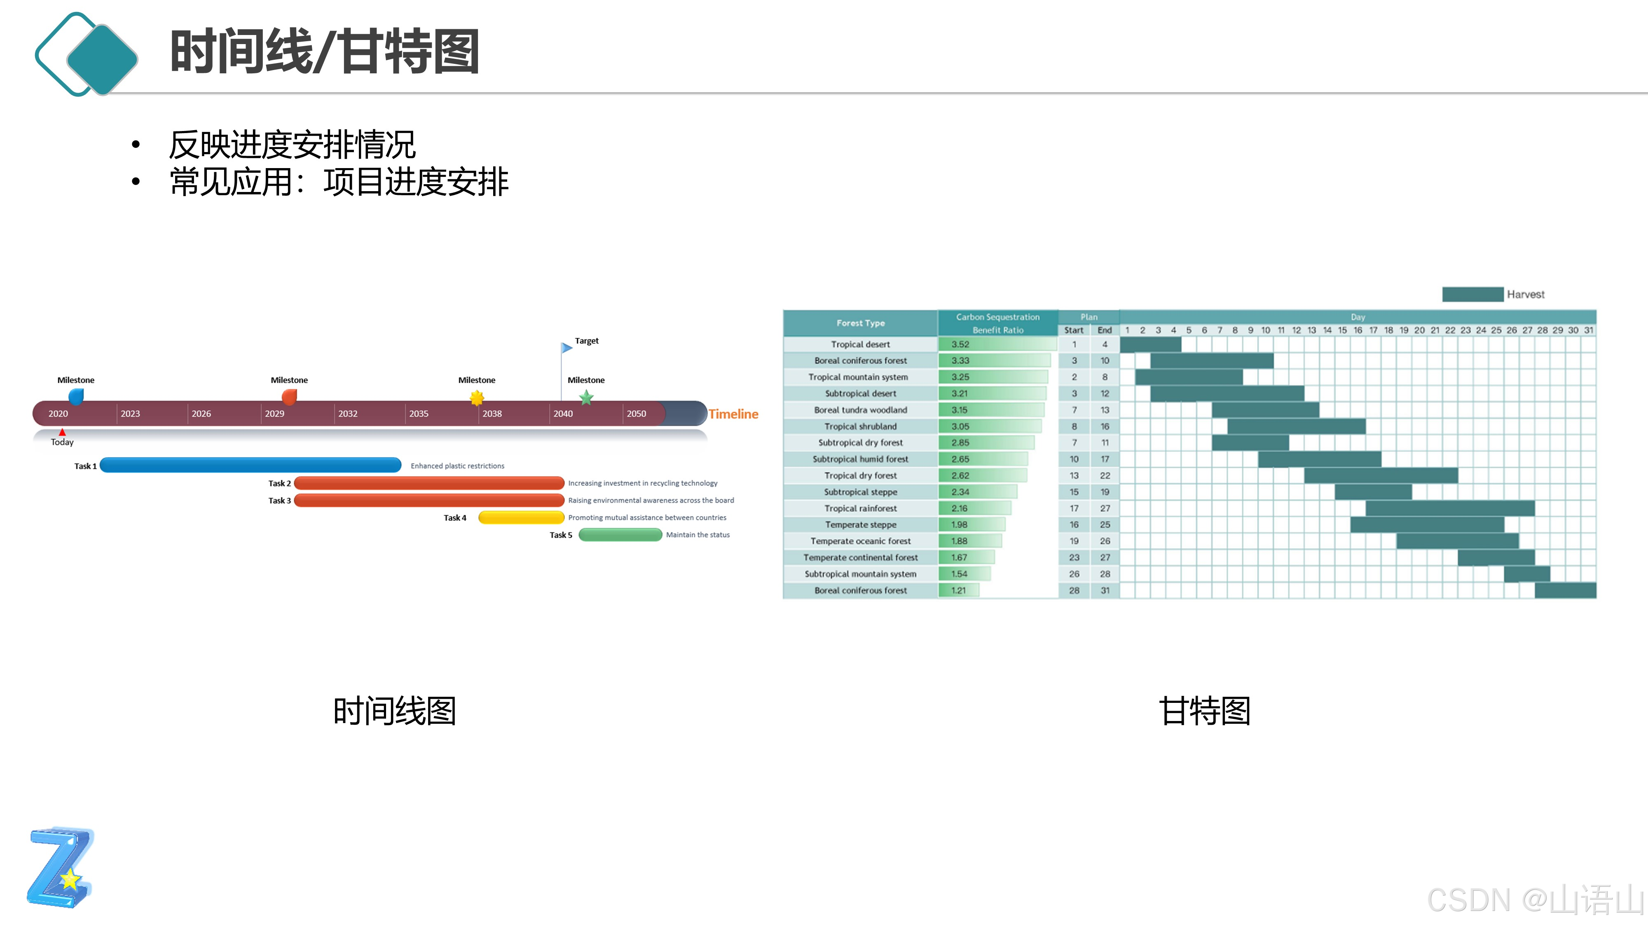The image size is (1648, 927).
Task: Click the 2029 year on timeline
Action: (x=274, y=413)
